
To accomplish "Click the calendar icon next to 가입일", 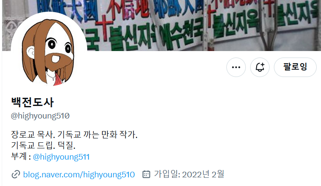I will (x=146, y=174).
